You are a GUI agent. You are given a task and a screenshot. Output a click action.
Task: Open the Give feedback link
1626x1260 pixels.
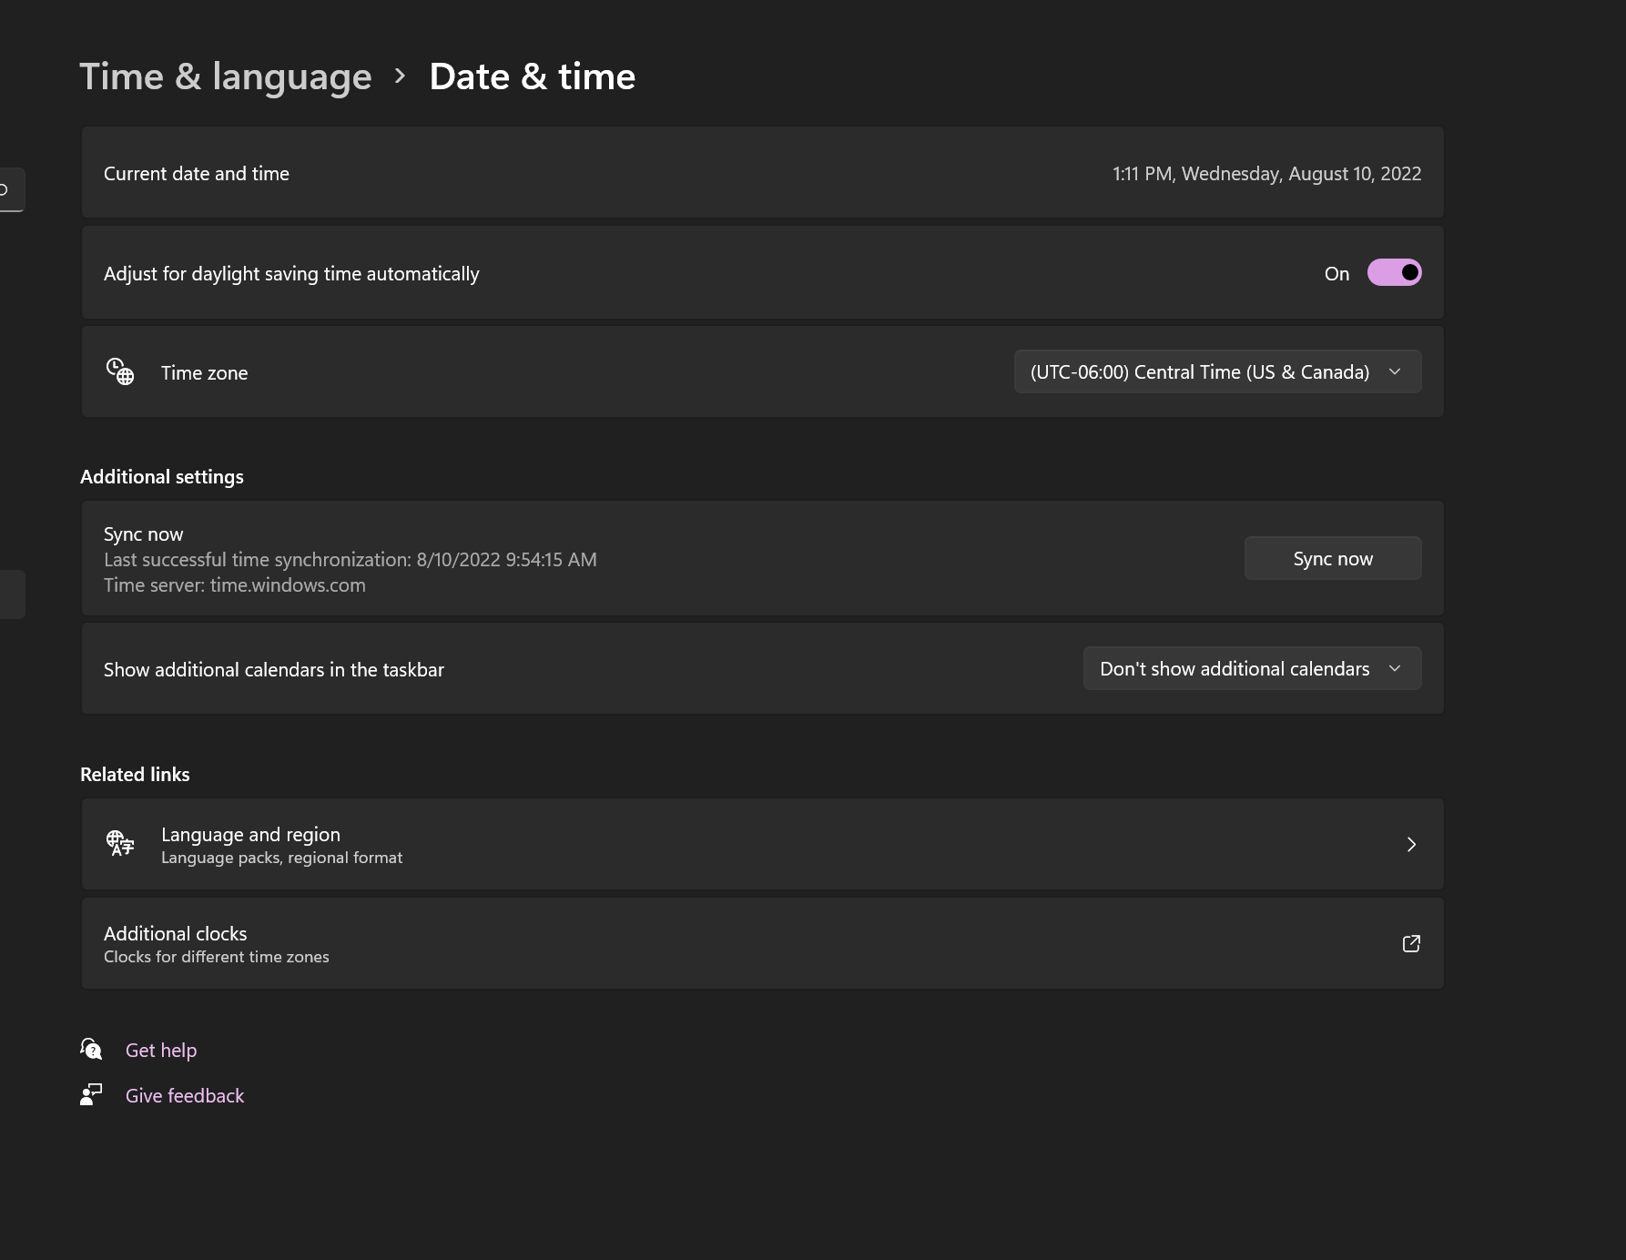[x=185, y=1095]
